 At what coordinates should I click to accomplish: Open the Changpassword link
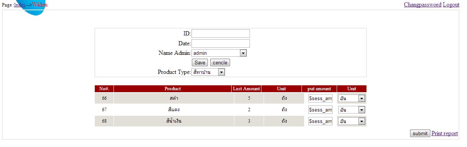(422, 5)
